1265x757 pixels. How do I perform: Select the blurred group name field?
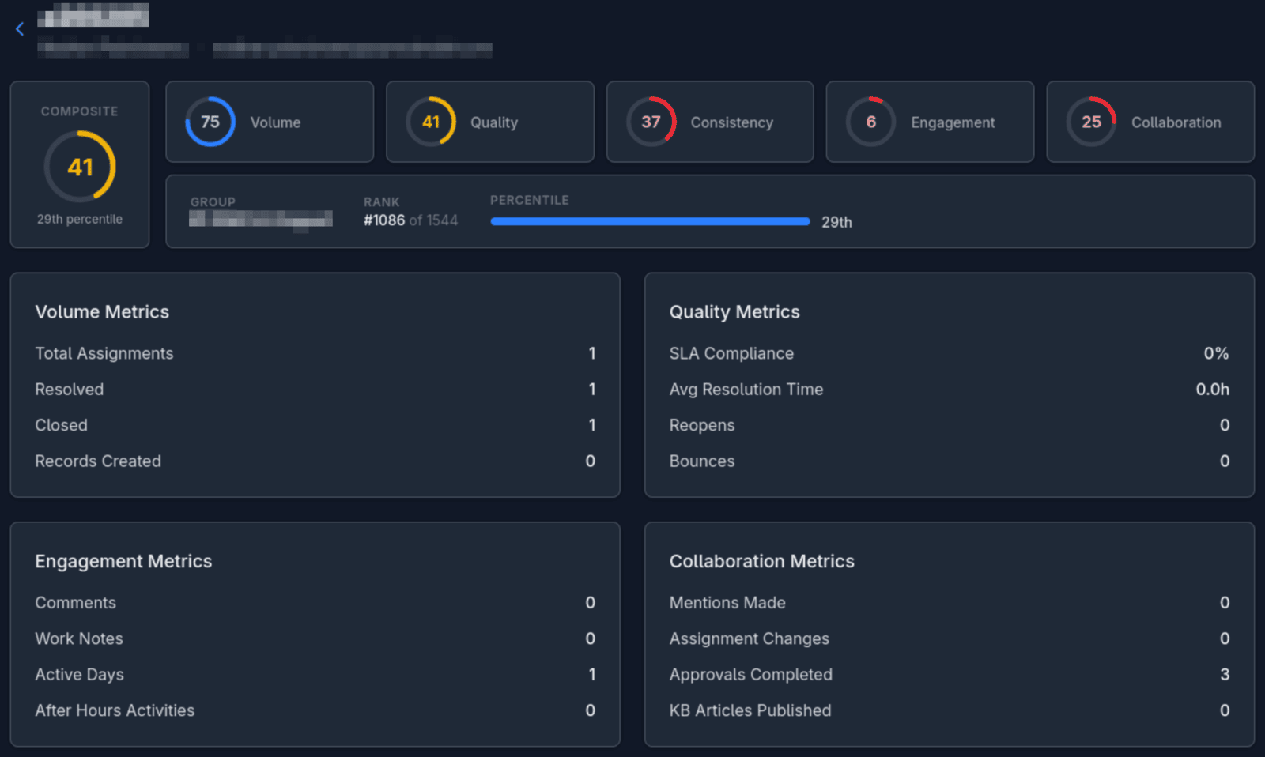point(261,221)
